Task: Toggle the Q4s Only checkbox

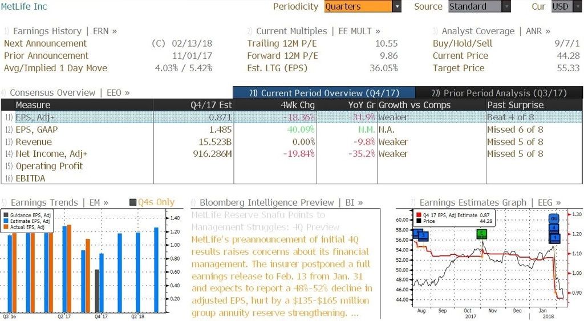Action: coord(133,202)
